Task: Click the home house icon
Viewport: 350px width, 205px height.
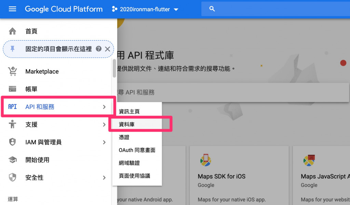Action: pyautogui.click(x=13, y=31)
